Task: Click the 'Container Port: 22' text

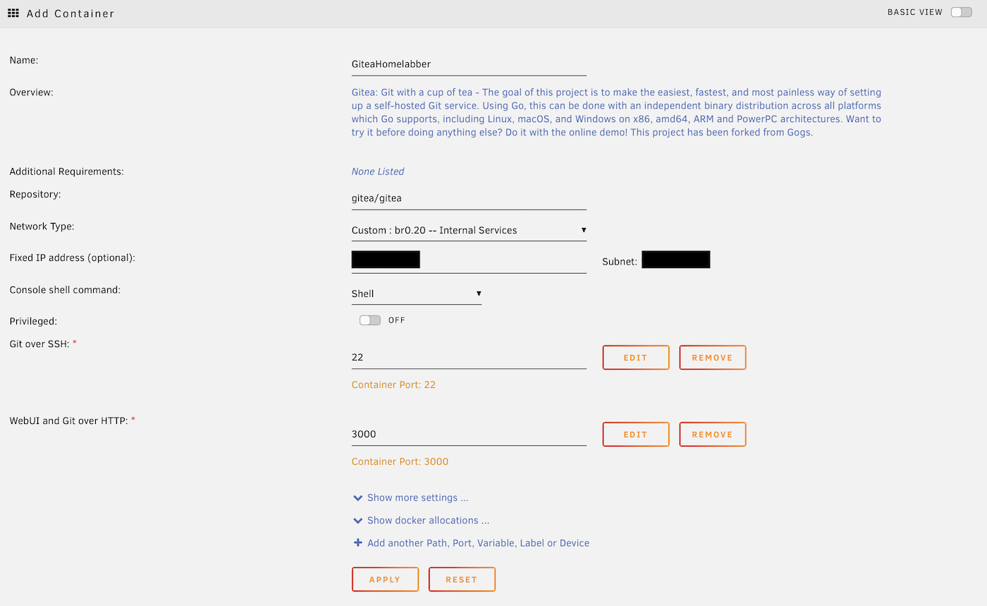Action: coord(393,384)
